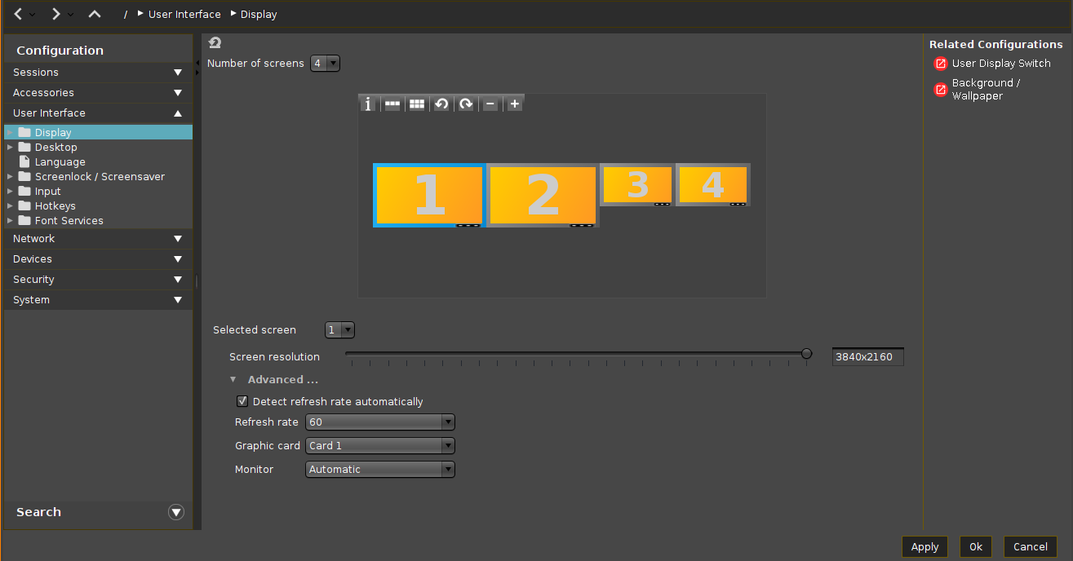Rotate the selected screen clockwise

point(466,104)
